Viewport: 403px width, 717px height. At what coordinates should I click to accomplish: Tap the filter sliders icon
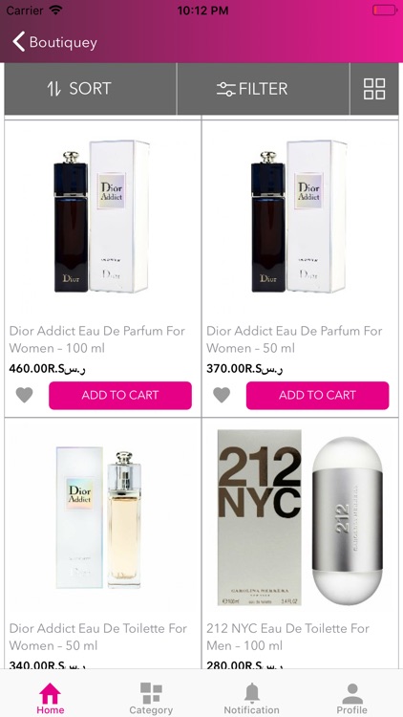[225, 89]
